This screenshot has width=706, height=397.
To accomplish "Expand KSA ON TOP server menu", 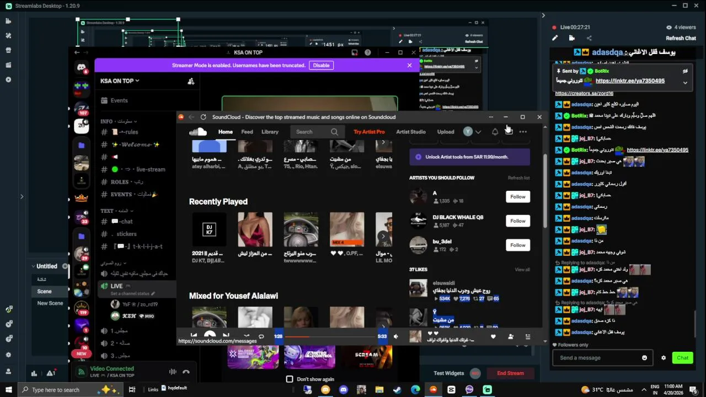I will [120, 81].
